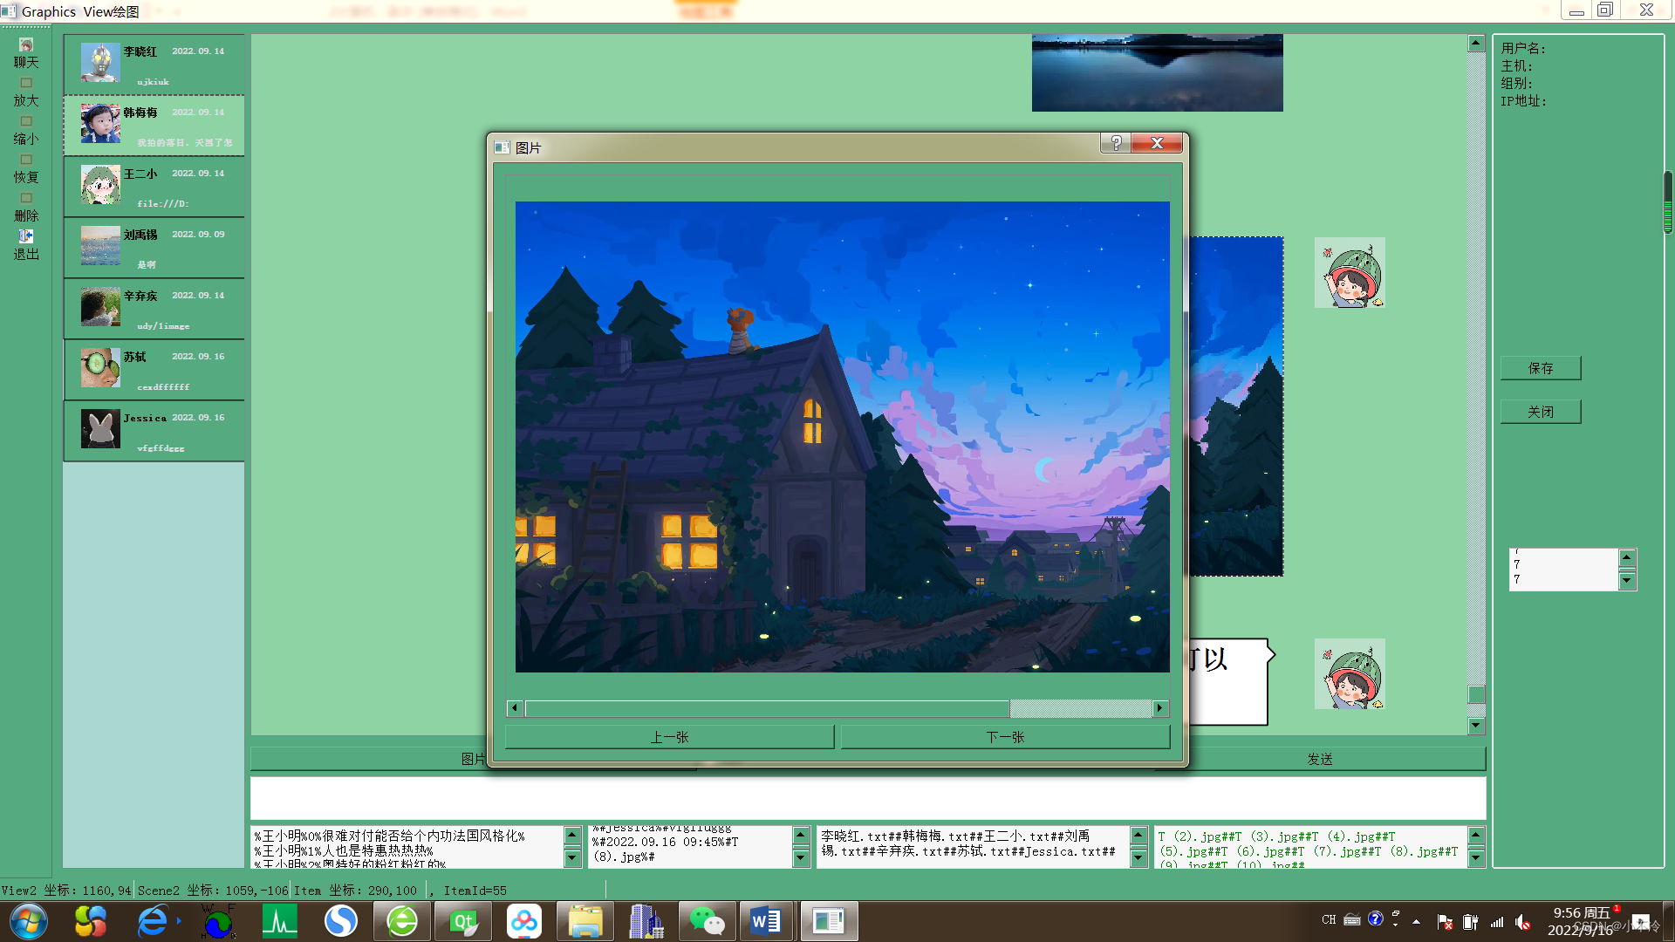Image resolution: width=1675 pixels, height=942 pixels.
Task: Click the 保存 save button
Action: (1541, 368)
